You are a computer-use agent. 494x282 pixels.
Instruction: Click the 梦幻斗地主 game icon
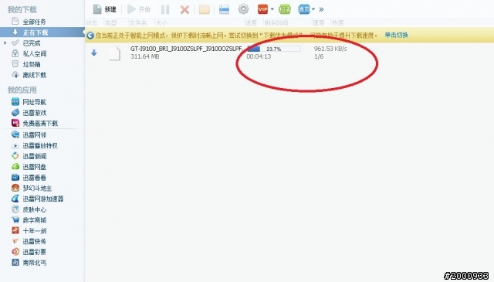15,188
